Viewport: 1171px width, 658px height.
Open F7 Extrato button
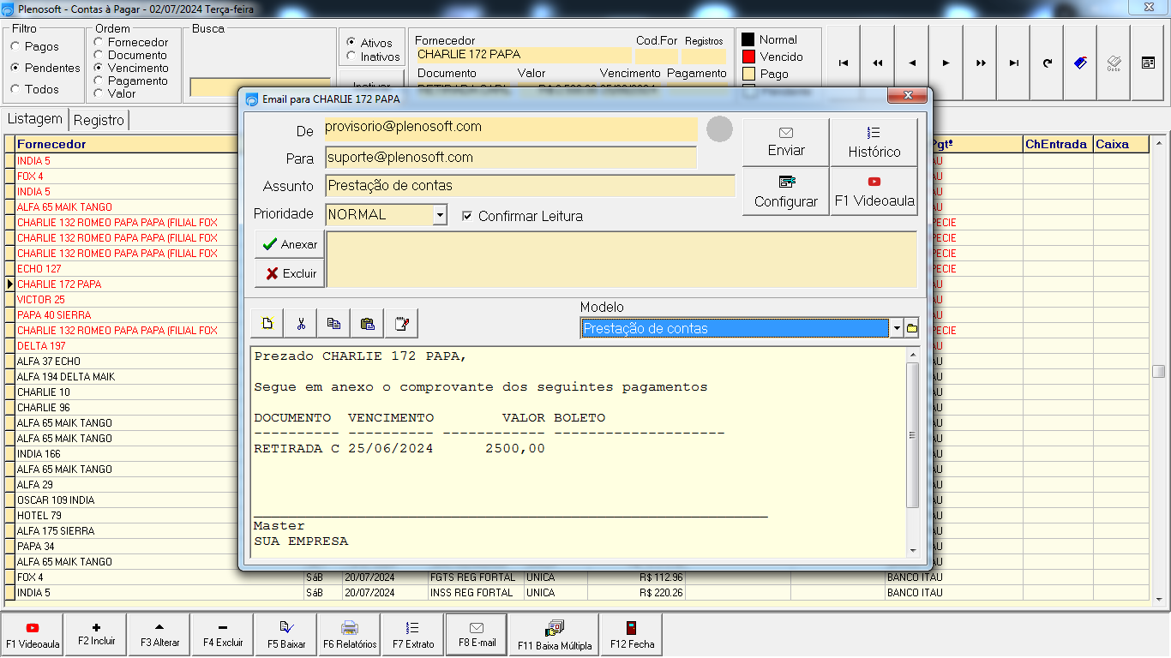(413, 635)
